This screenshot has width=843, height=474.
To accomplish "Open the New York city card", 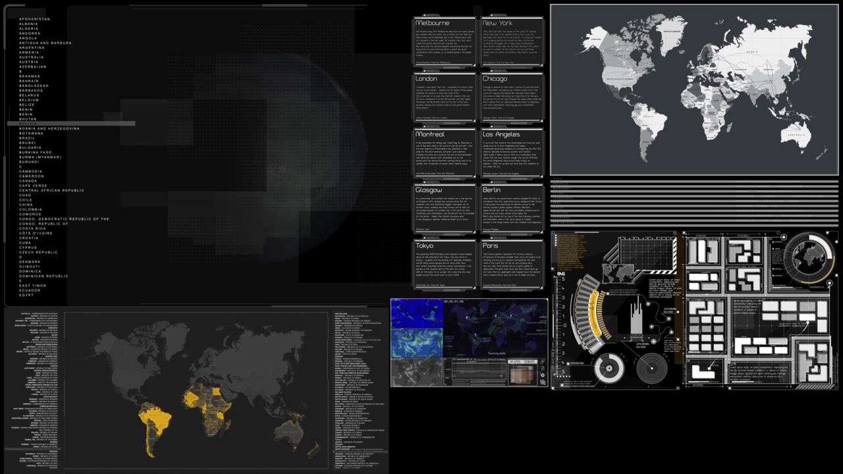I will coord(512,41).
